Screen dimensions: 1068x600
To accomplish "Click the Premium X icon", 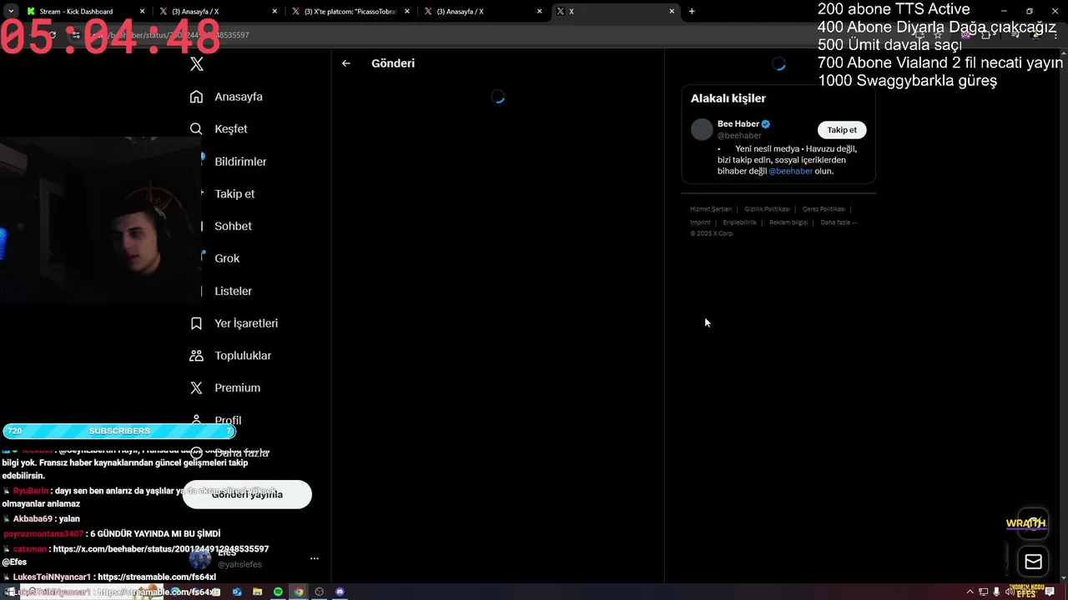I will click(x=196, y=388).
